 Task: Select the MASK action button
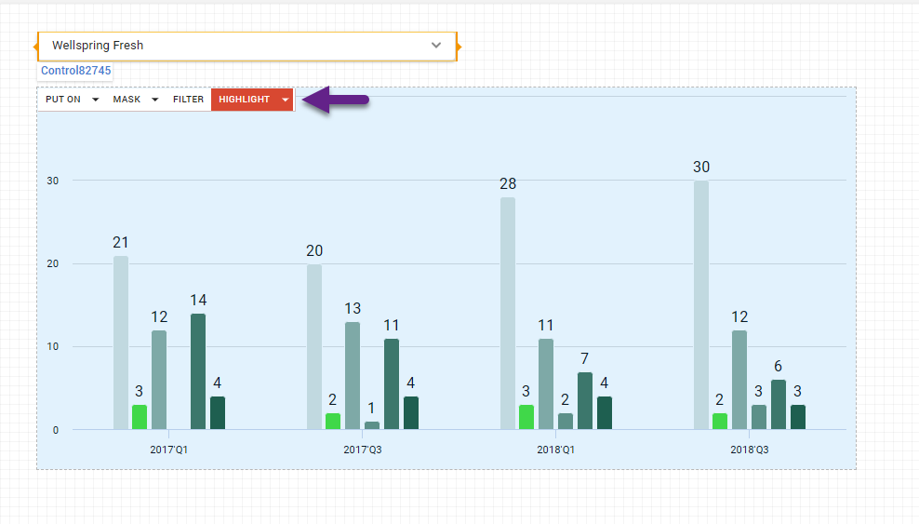click(127, 100)
